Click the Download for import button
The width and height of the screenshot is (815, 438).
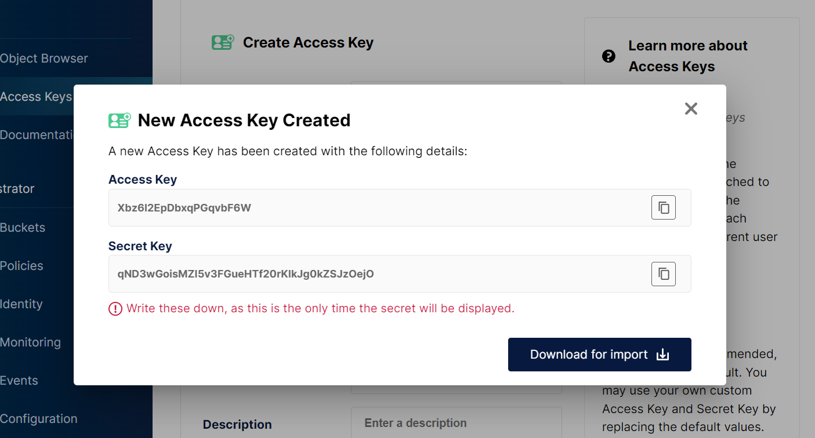600,355
